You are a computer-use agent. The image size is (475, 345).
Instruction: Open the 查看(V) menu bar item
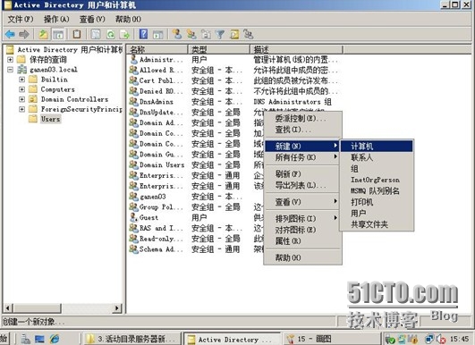pyautogui.click(x=92, y=20)
